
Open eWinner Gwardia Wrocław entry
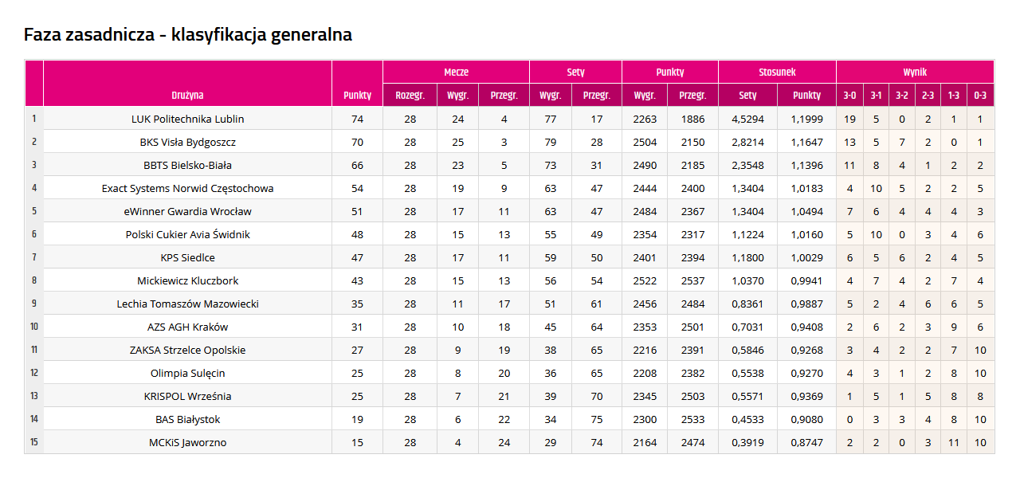(x=187, y=211)
